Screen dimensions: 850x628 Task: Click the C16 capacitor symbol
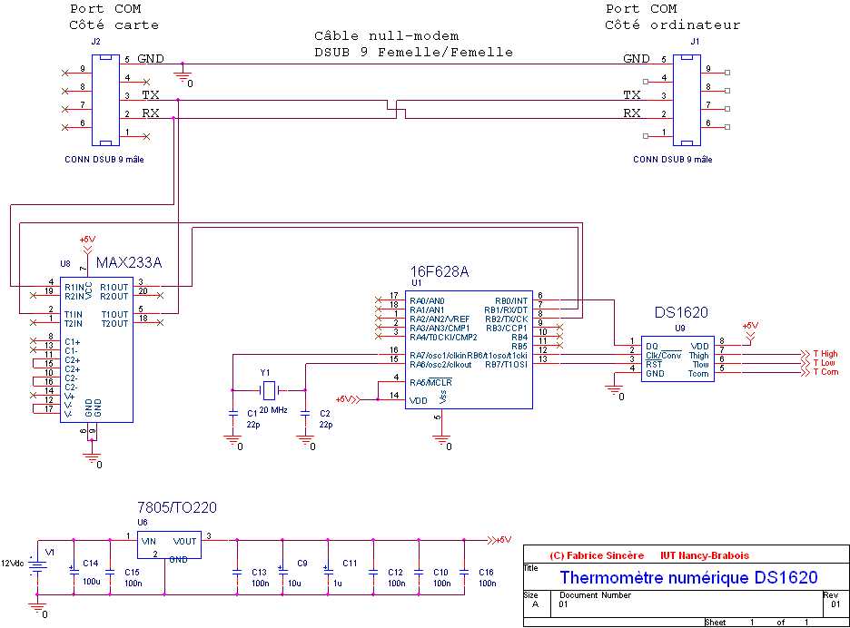(x=464, y=572)
